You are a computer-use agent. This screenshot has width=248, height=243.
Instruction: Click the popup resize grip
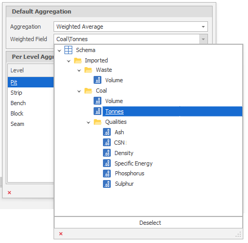(239, 235)
